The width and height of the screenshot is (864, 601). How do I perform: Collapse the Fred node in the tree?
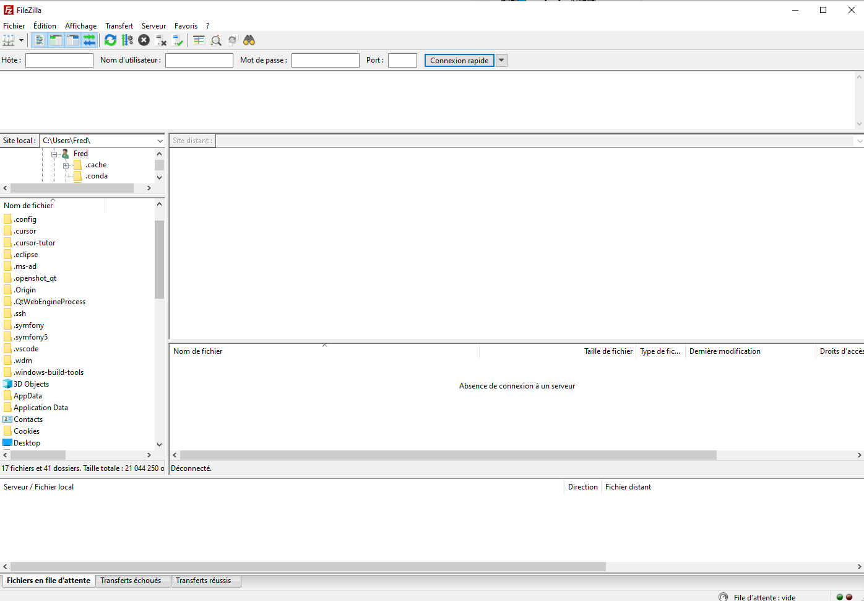(54, 154)
